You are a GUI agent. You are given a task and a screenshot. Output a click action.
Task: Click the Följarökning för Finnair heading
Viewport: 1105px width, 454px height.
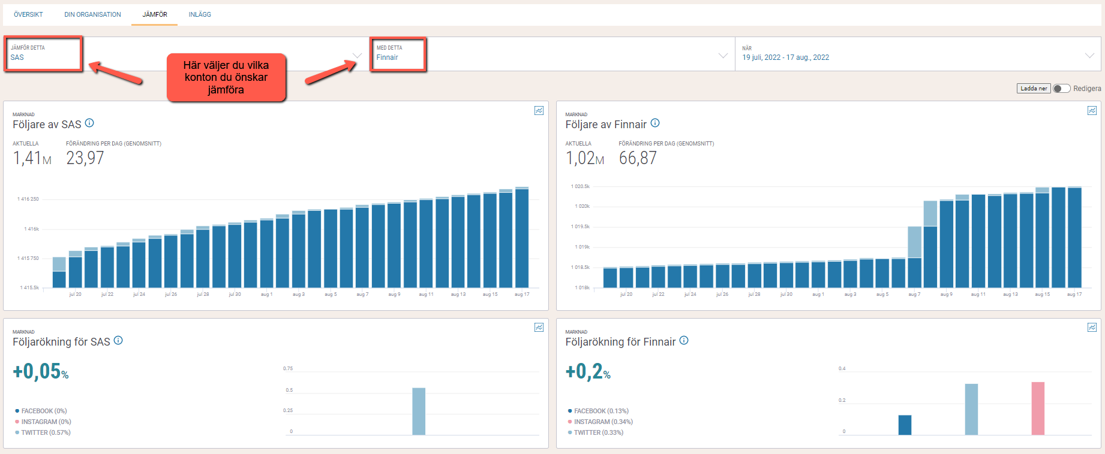(x=620, y=342)
